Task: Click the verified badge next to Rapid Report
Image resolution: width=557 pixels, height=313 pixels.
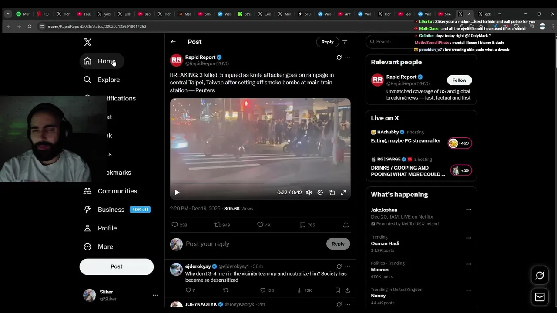Action: pyautogui.click(x=219, y=57)
